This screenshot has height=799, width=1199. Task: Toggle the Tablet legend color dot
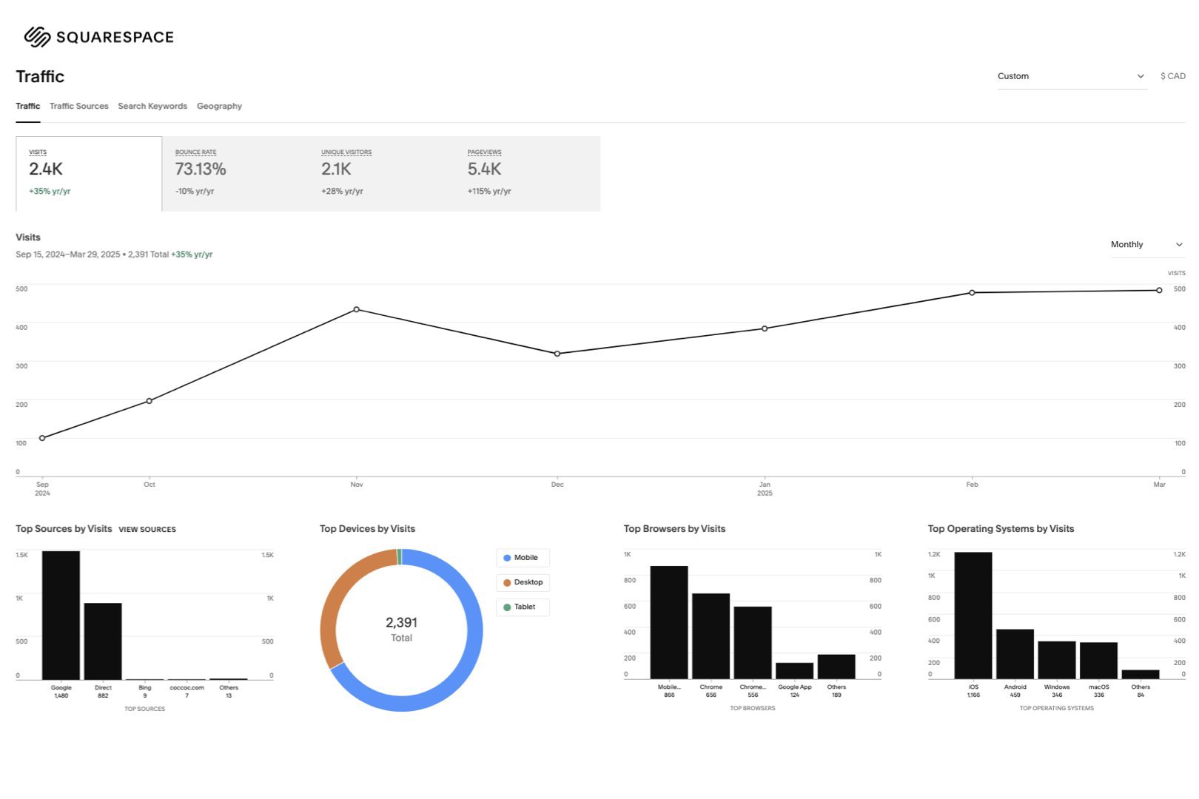[507, 607]
